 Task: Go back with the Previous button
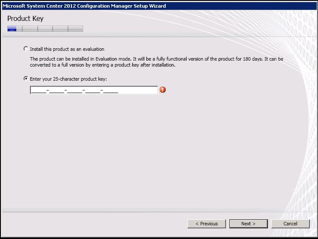(x=206, y=224)
